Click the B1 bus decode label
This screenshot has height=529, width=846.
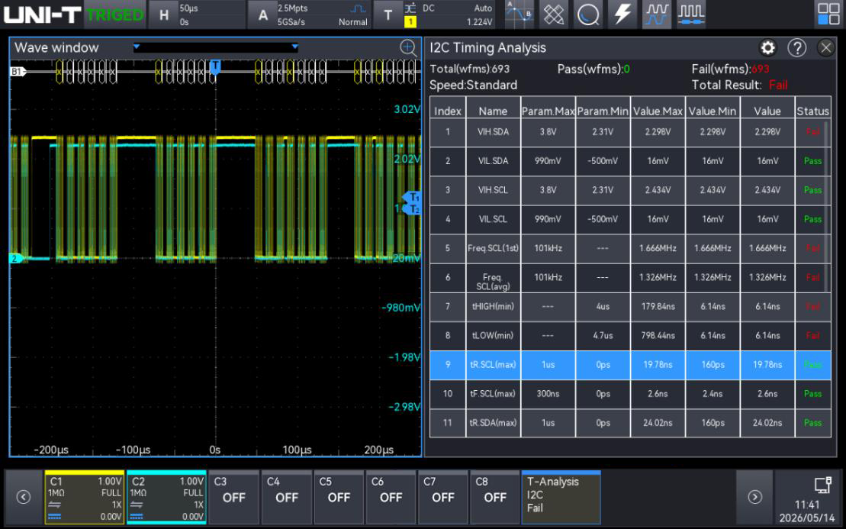click(18, 71)
